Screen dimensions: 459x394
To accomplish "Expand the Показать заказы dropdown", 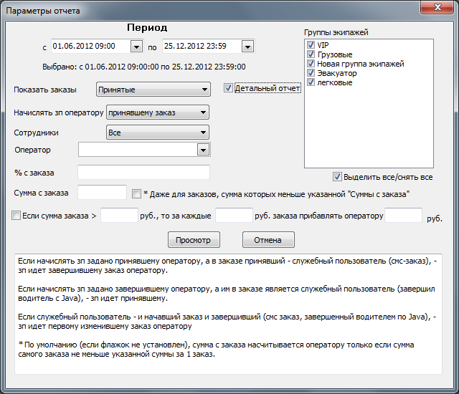I will coord(205,90).
